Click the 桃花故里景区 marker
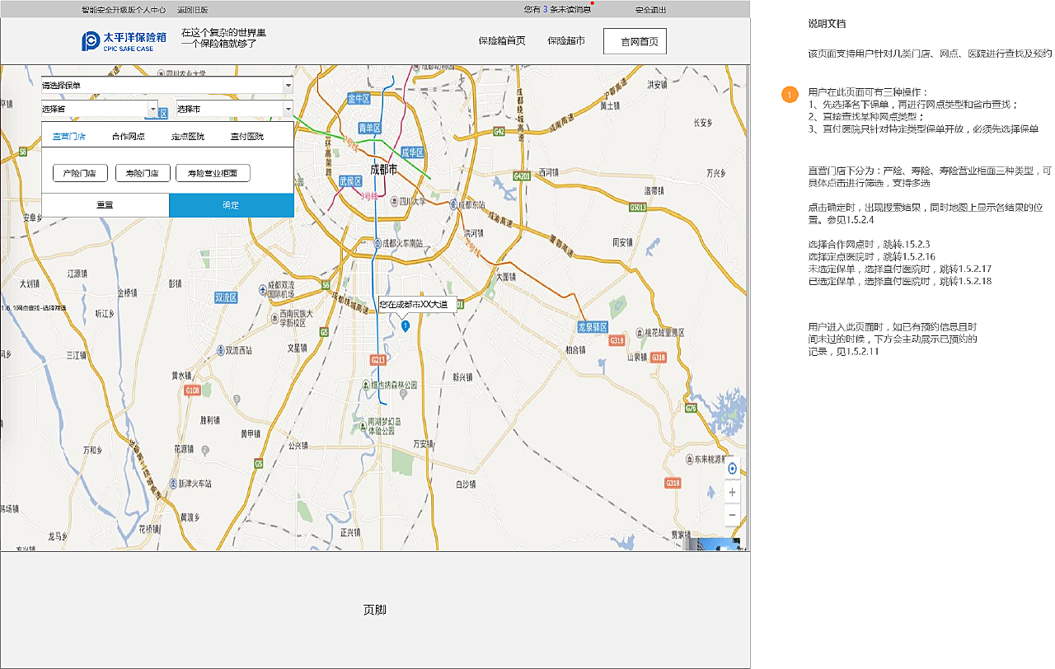The height and width of the screenshot is (669, 1055). (638, 332)
